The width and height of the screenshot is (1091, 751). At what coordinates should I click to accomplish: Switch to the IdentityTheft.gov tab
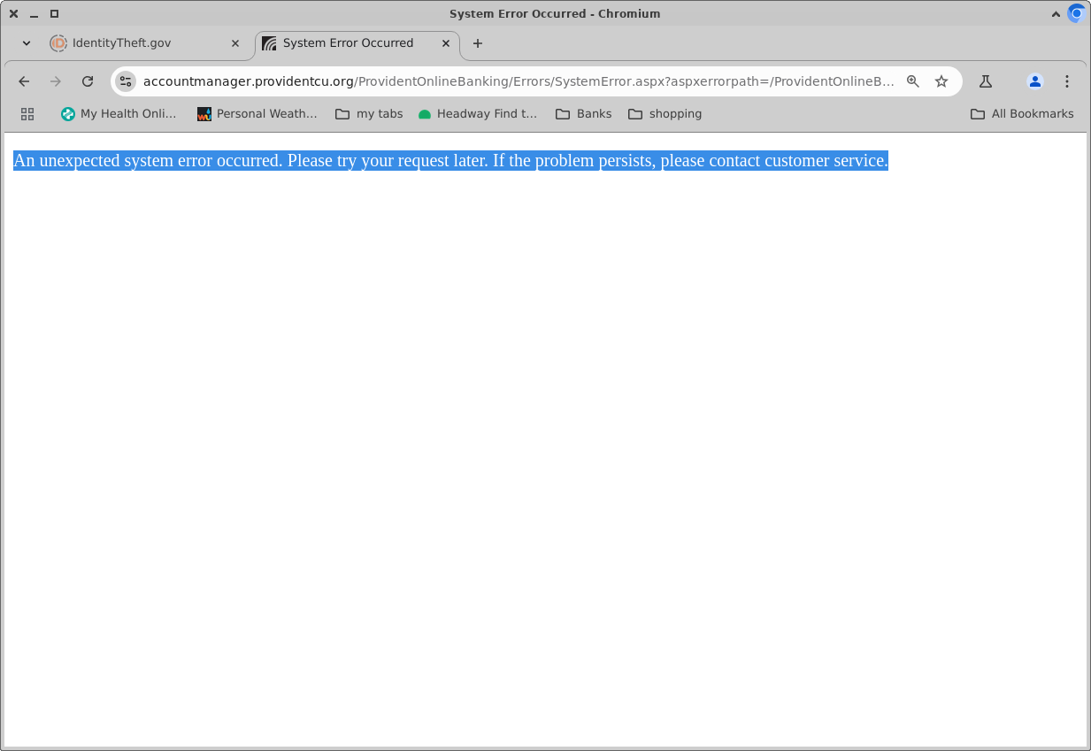(x=133, y=43)
